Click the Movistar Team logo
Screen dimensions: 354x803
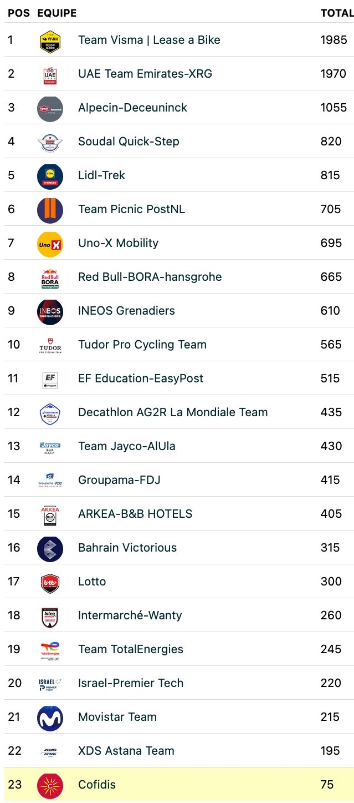[50, 718]
